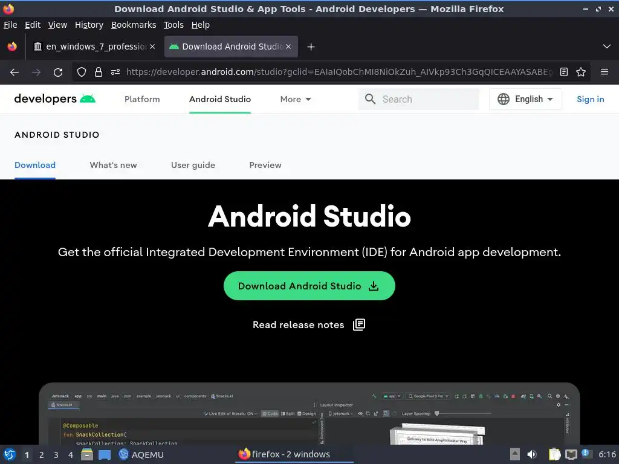This screenshot has height=464, width=619.
Task: Open the Platform navigation link
Action: (x=142, y=100)
